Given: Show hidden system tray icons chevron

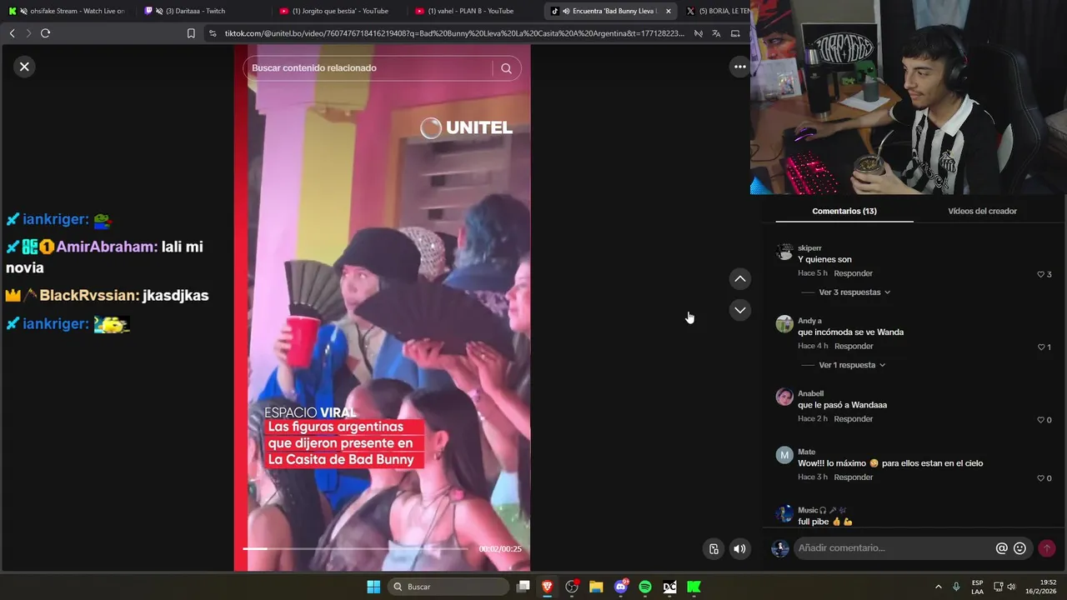Looking at the screenshot, I should click(938, 587).
